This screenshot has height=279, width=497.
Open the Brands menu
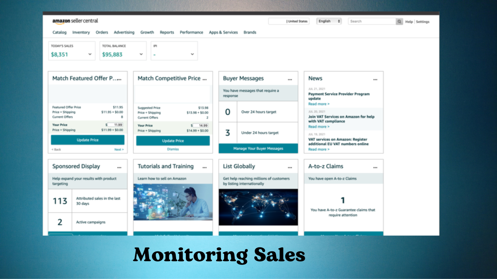tap(250, 32)
